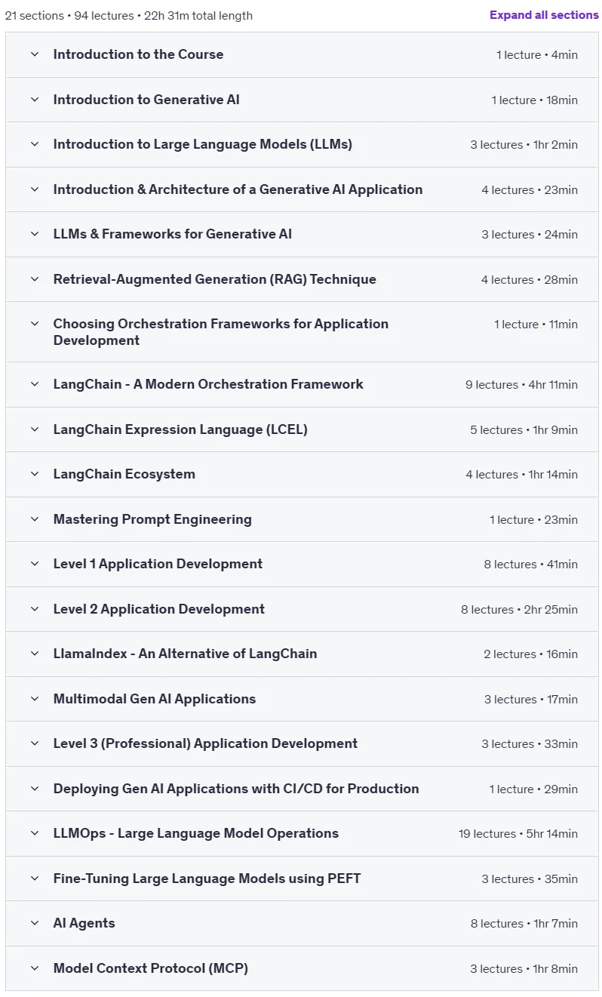
Task: Open chevron for Architecture of a Generative AI Application
Action: (x=34, y=189)
